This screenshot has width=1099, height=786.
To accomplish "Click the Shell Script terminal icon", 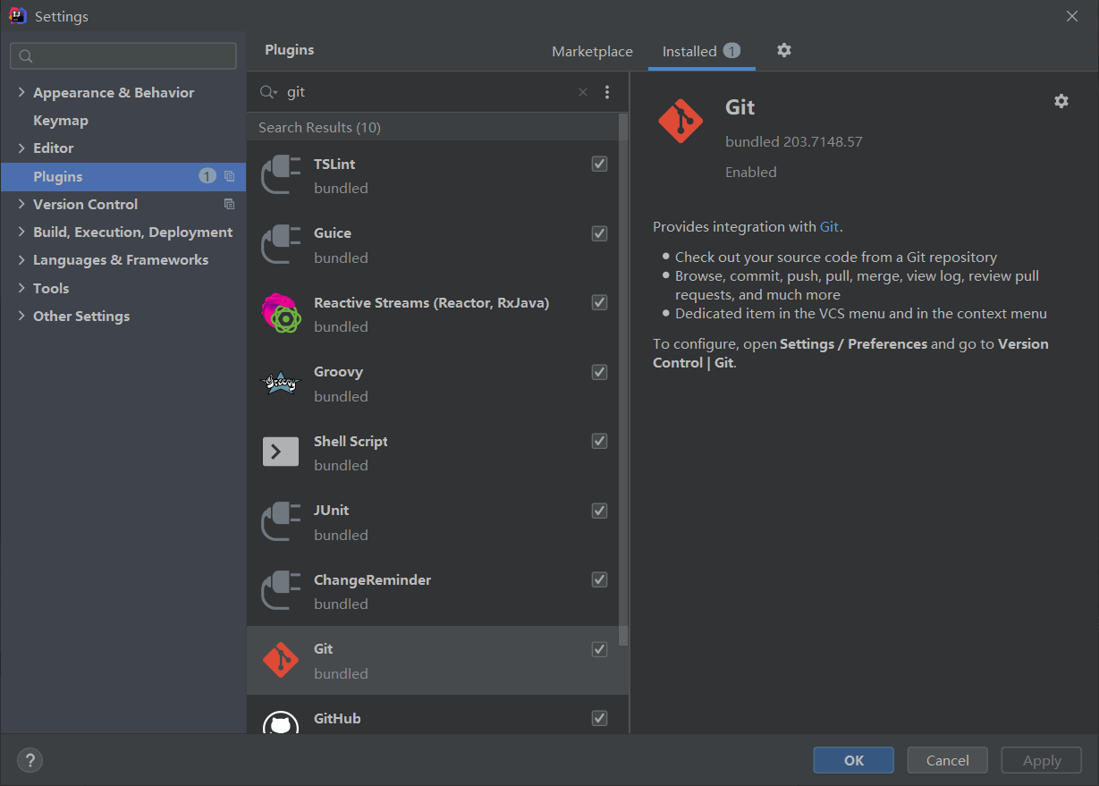I will click(280, 452).
